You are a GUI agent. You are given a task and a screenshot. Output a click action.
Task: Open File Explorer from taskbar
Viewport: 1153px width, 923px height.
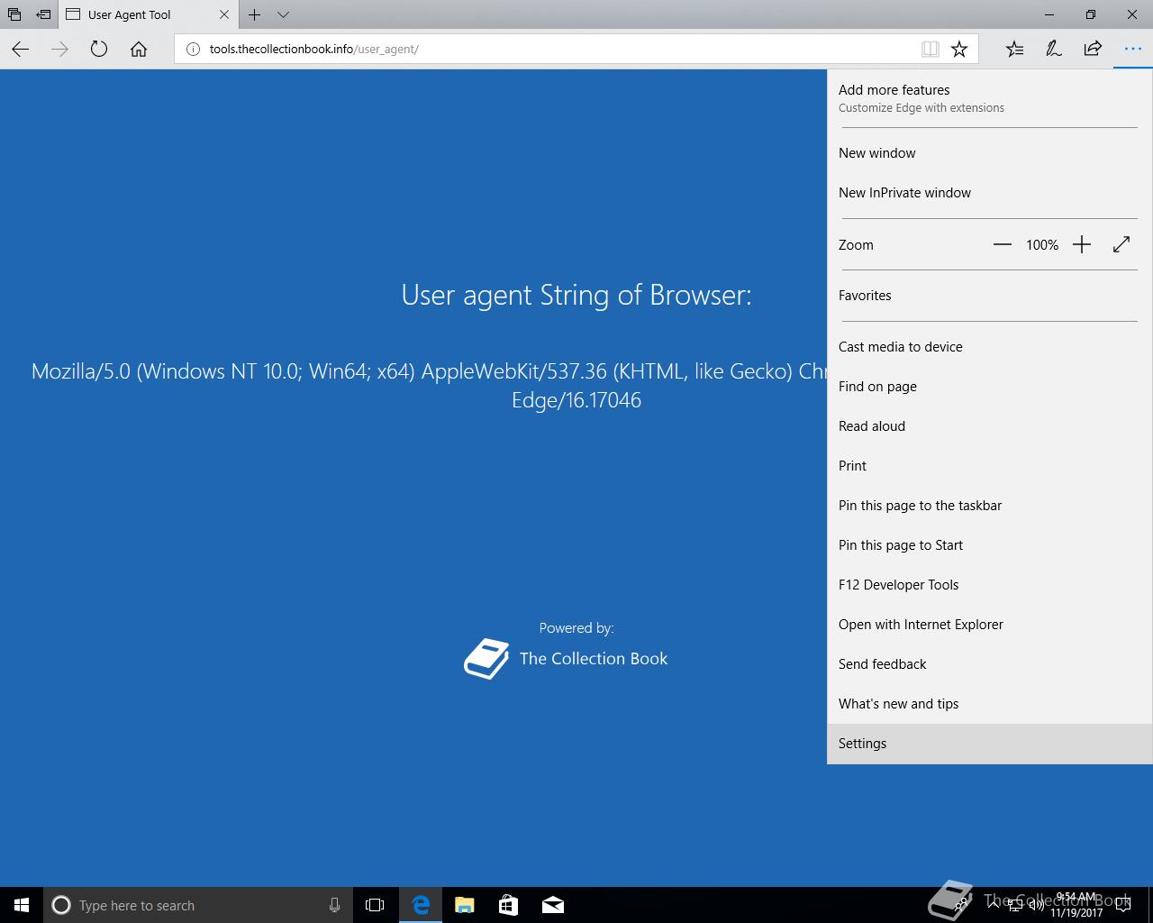point(465,905)
